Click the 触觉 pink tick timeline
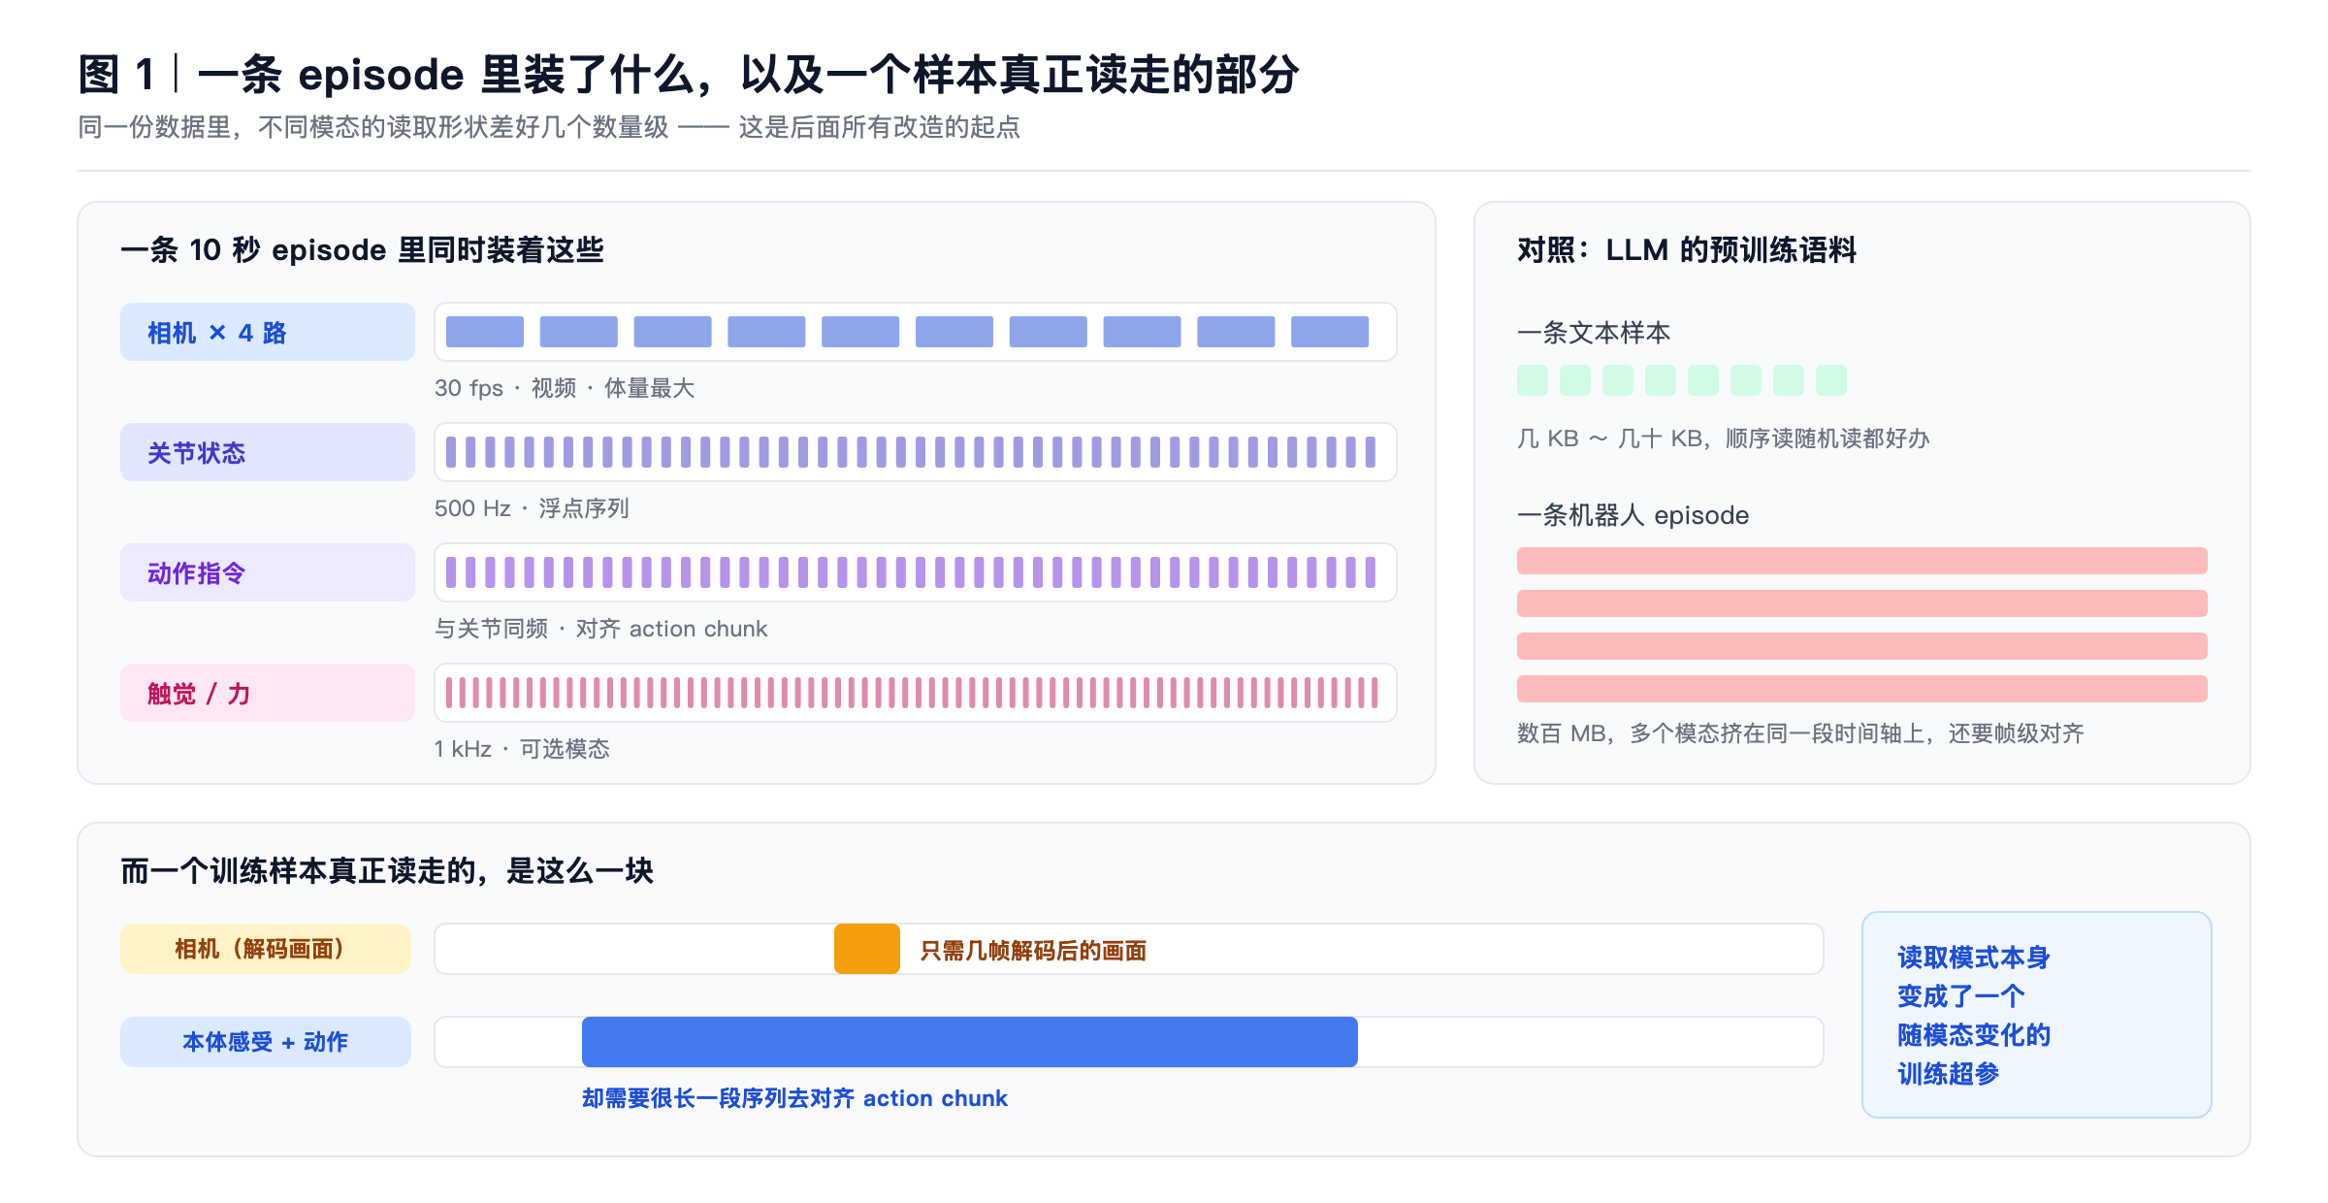This screenshot has height=1203, width=2328. pos(916,693)
